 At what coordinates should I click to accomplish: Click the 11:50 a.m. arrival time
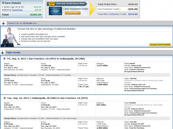(46, 66)
